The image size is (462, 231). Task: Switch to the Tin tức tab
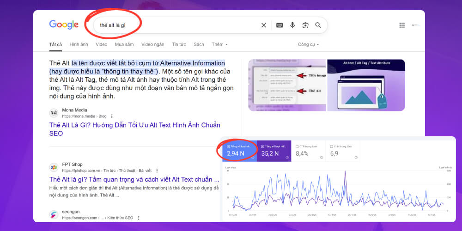coord(179,44)
